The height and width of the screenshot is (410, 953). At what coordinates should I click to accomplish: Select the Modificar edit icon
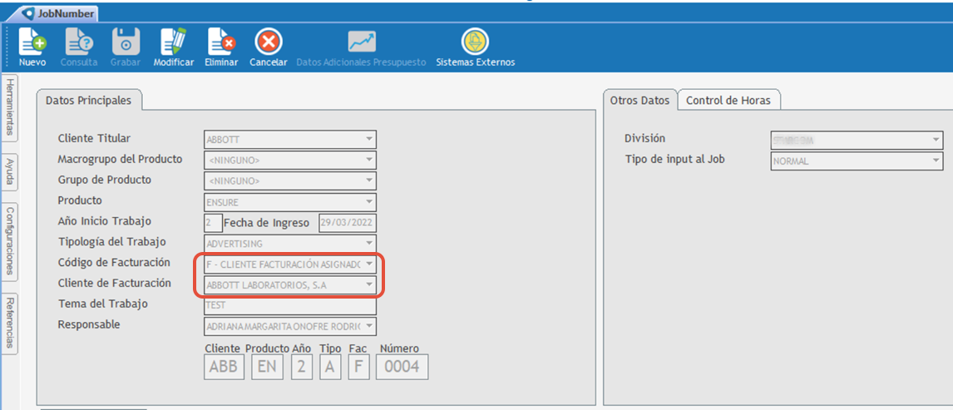[173, 42]
